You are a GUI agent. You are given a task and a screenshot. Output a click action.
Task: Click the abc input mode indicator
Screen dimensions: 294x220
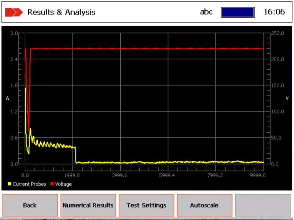(206, 12)
